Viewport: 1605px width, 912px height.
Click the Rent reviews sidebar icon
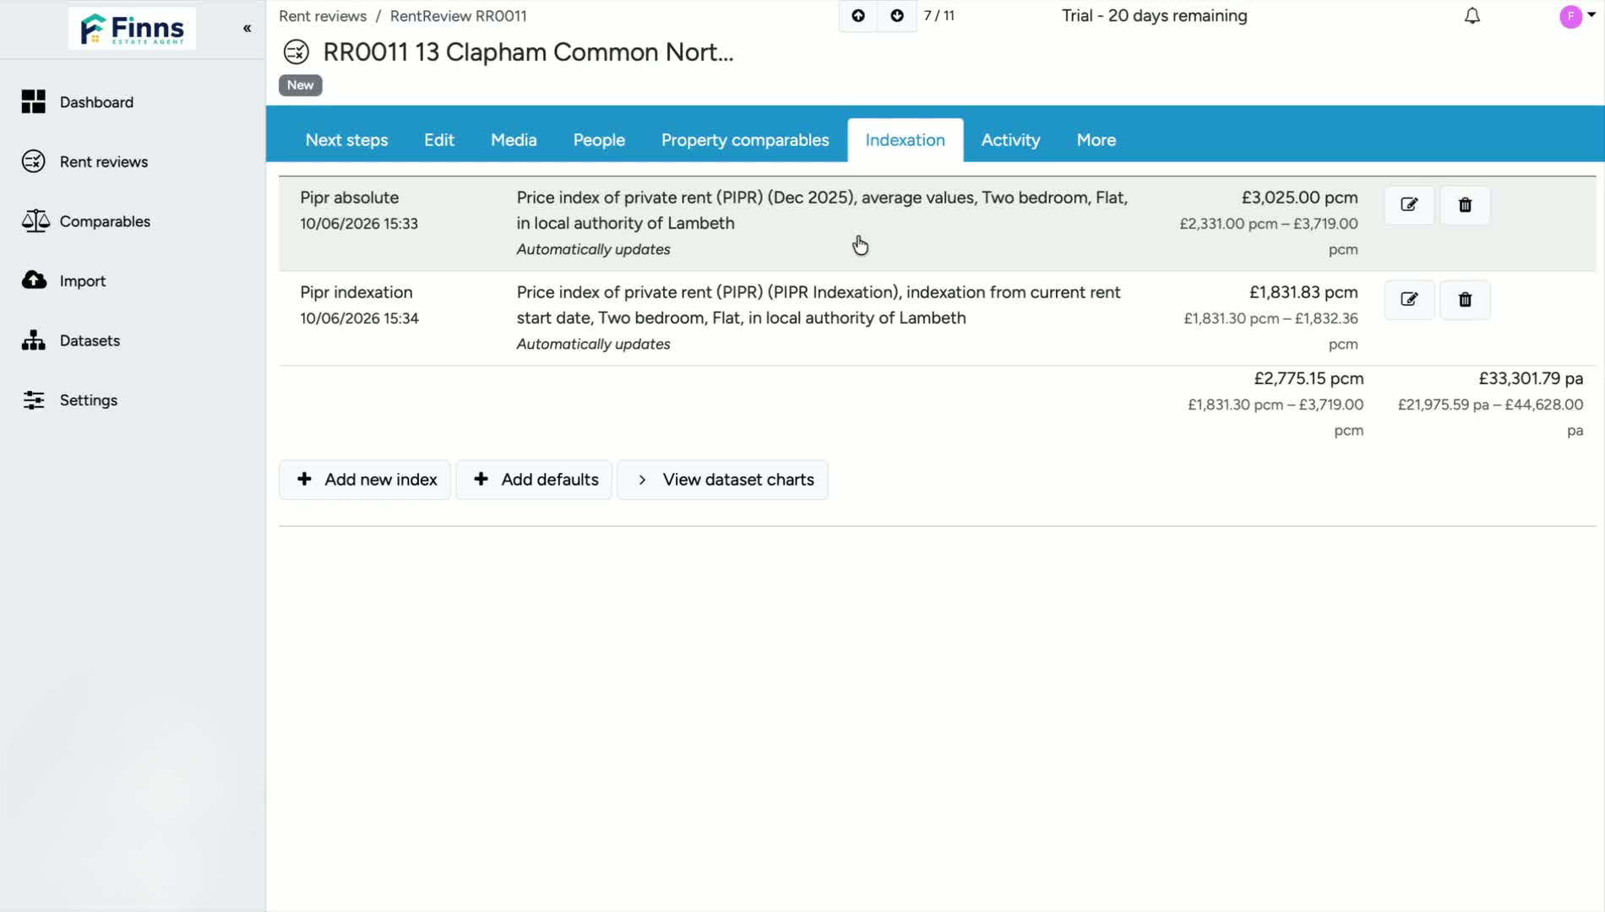pos(34,161)
